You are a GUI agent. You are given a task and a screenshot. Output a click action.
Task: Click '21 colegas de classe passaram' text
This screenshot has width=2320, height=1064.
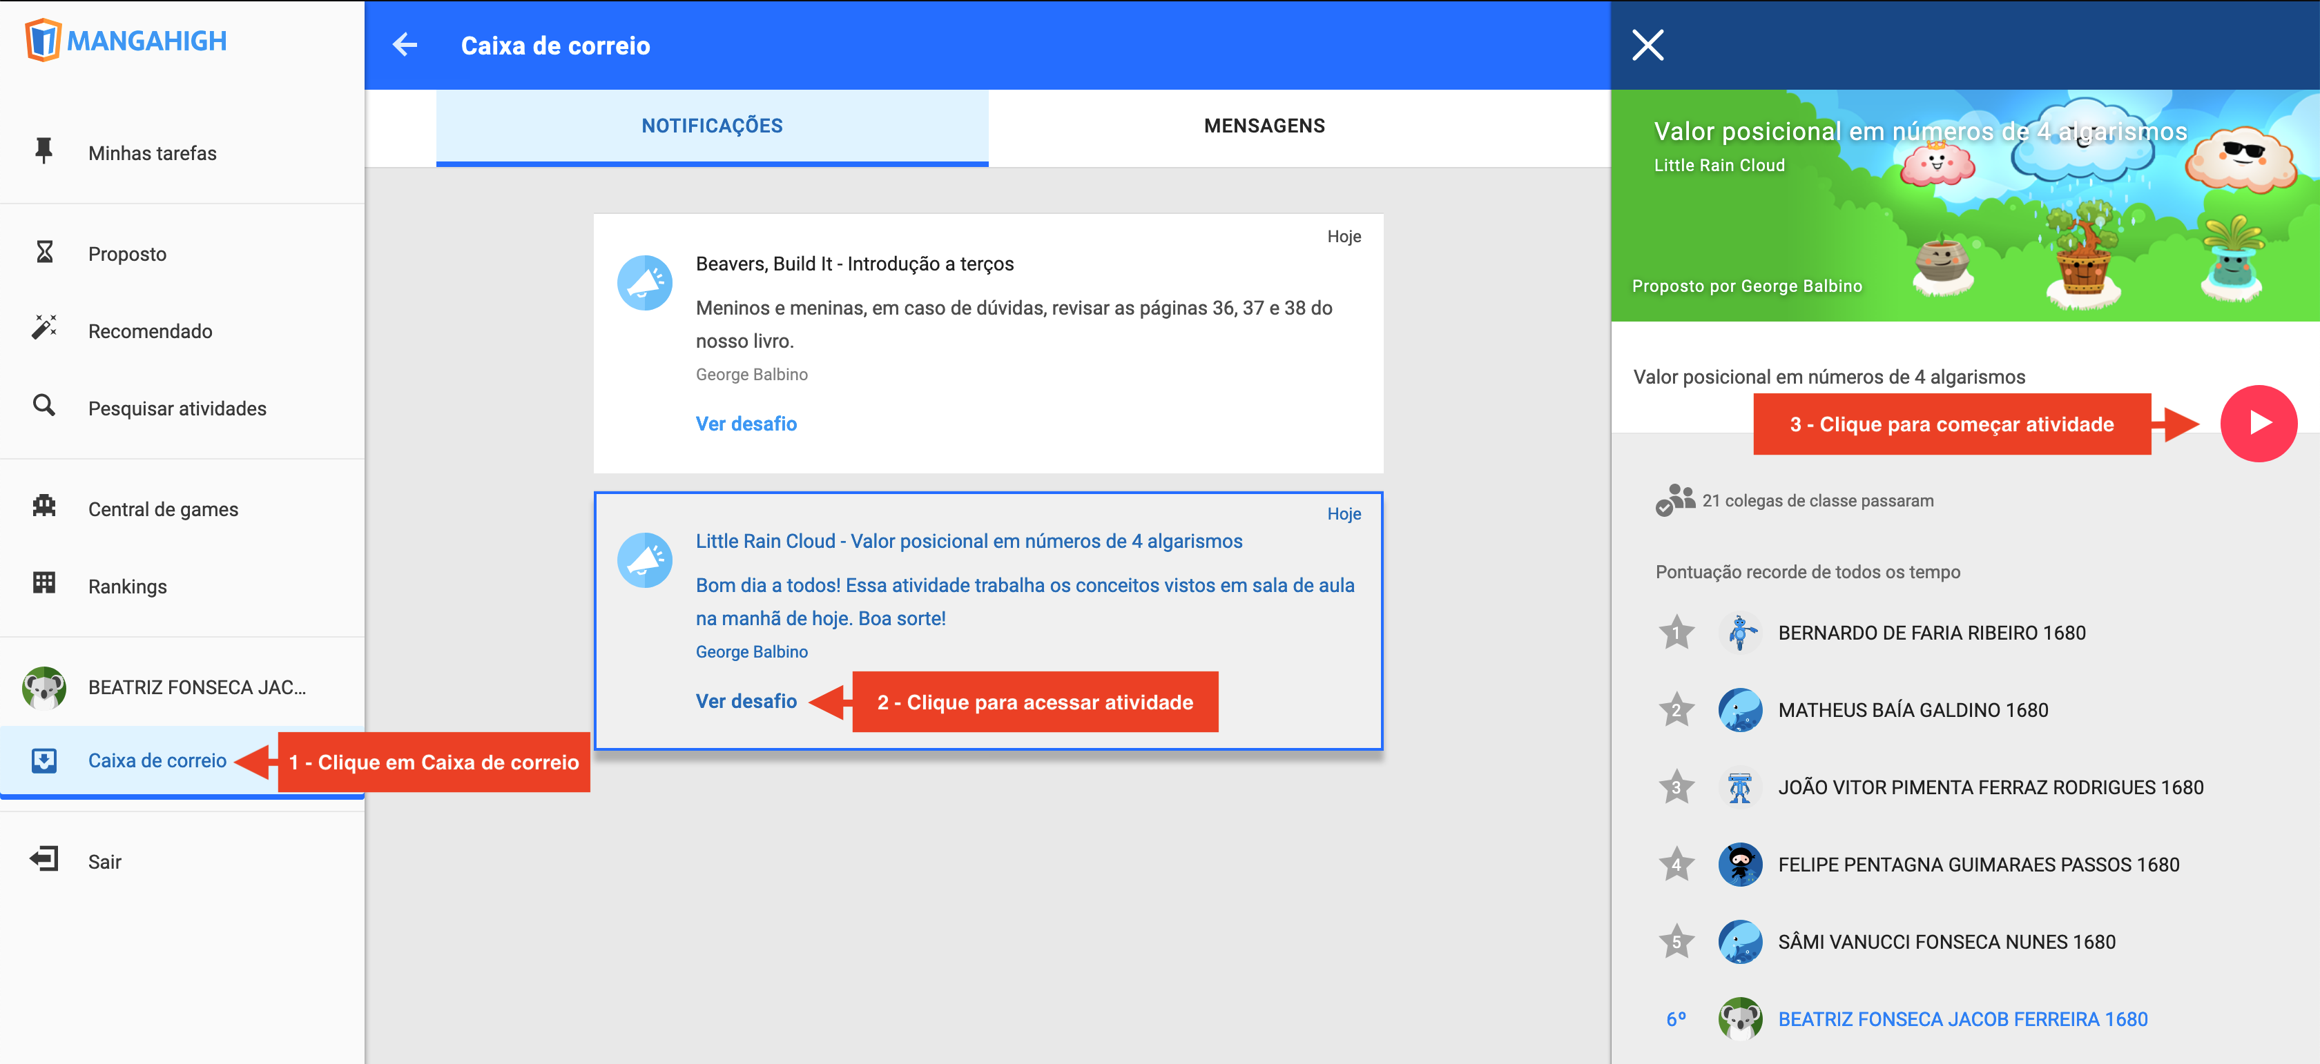tap(1817, 500)
